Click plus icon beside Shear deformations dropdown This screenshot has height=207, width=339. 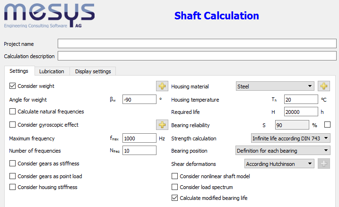click(x=324, y=164)
